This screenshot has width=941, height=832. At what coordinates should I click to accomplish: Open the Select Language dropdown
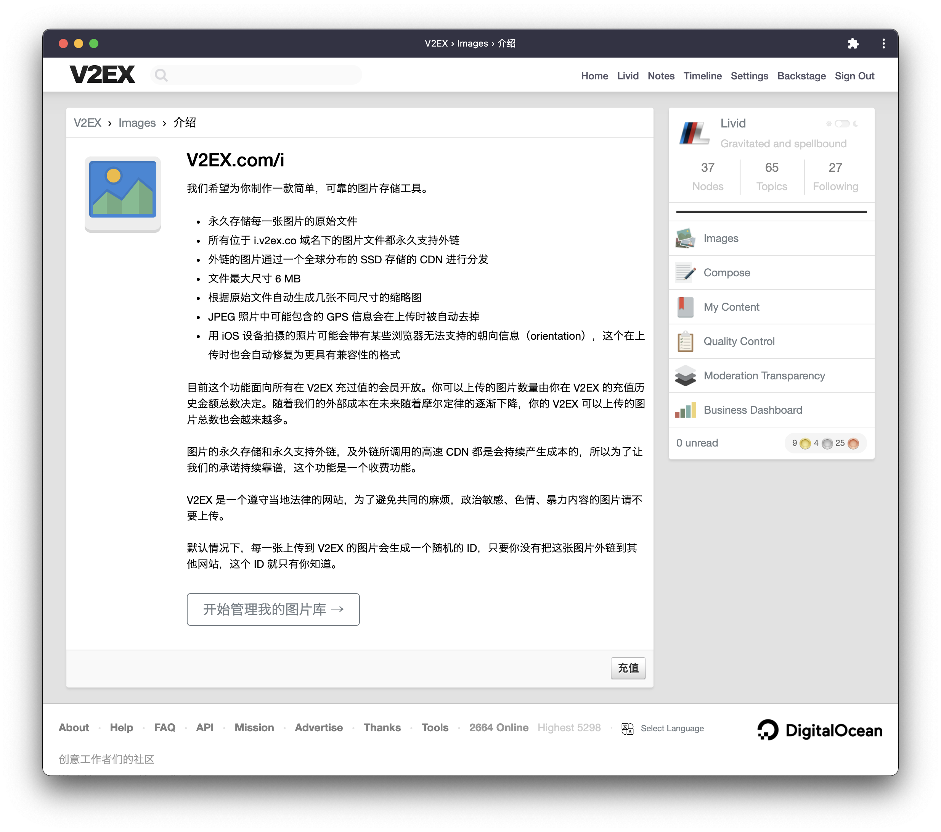click(x=672, y=728)
